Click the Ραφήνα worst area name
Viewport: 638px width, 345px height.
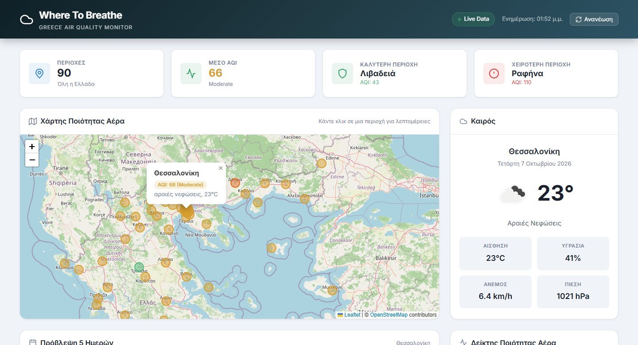527,73
